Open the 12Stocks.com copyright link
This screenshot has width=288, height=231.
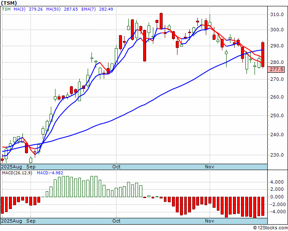coord(270,228)
